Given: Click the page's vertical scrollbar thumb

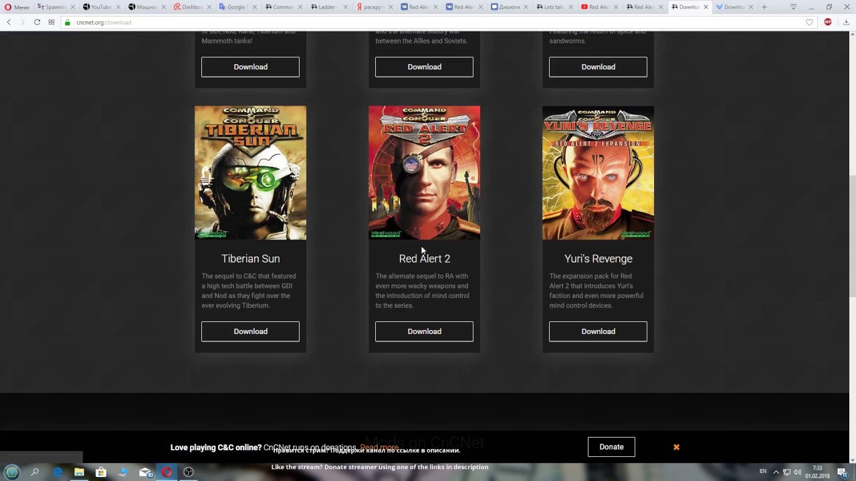Looking at the screenshot, I should [852, 235].
